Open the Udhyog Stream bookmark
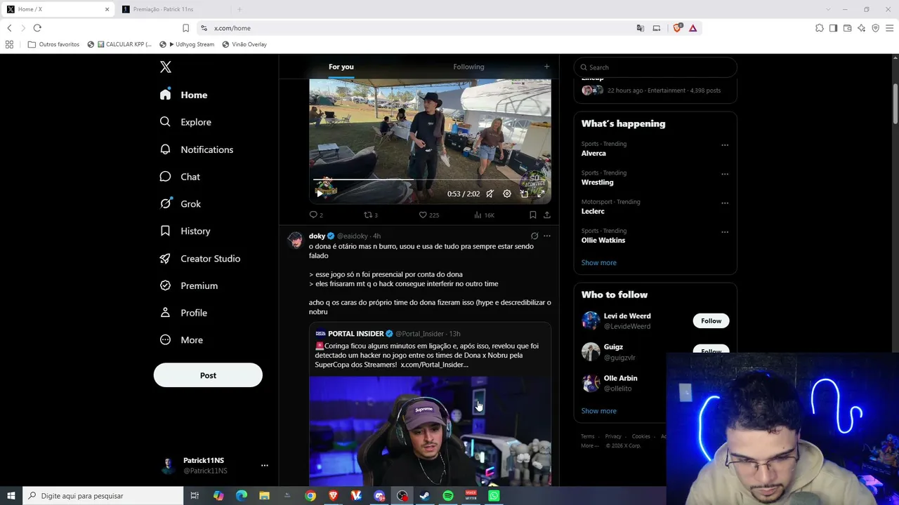Image resolution: width=899 pixels, height=505 pixels. pos(188,44)
